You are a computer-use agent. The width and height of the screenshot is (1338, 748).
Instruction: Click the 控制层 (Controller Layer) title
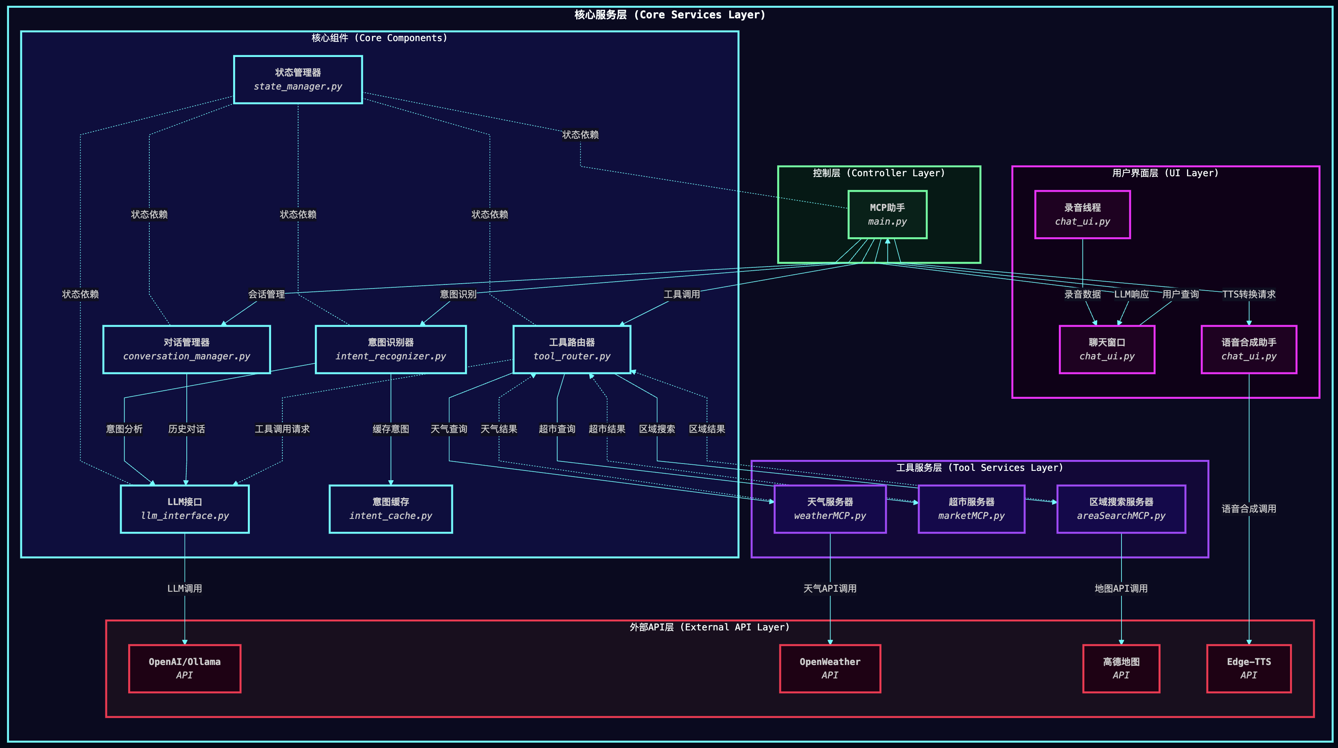879,173
